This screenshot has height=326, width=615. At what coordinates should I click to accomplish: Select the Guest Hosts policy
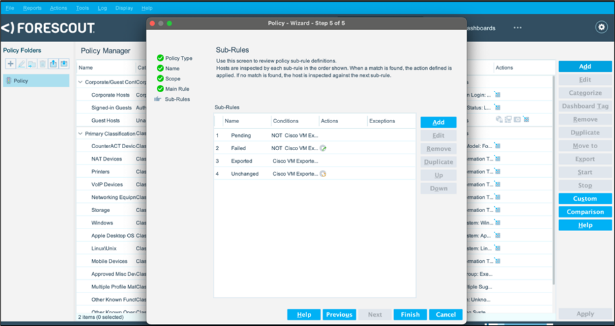[x=105, y=121]
